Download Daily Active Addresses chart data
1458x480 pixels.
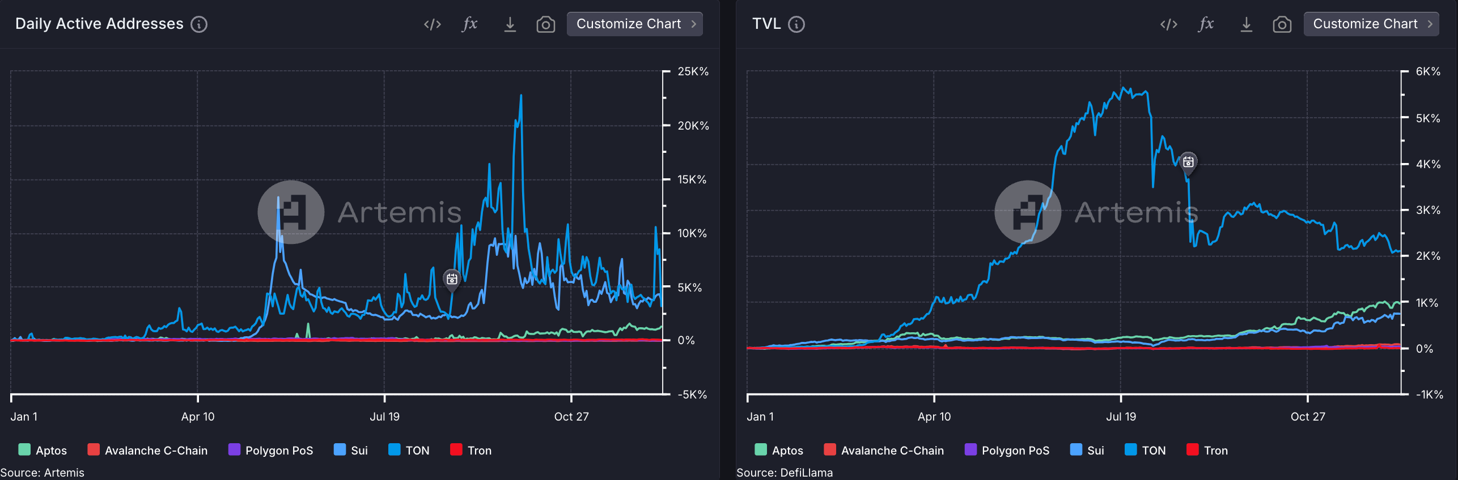coord(510,24)
